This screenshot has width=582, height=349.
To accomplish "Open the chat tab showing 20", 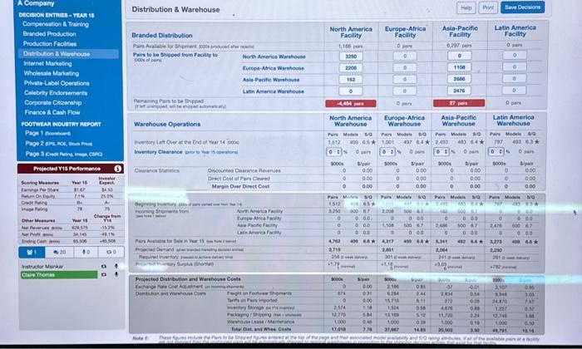I will point(59,253).
